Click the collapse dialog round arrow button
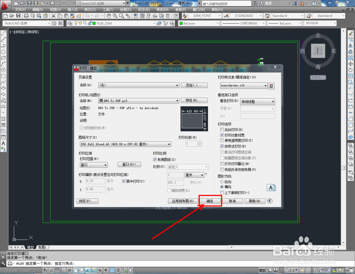The image size is (355, 274). point(269,201)
